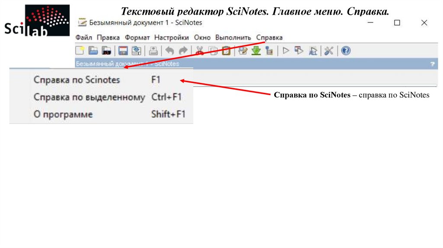Choose О программе entry
The image size is (443, 248).
point(101,114)
